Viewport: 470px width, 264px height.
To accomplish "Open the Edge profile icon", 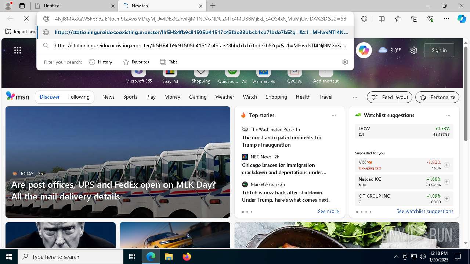I will tap(8, 5).
